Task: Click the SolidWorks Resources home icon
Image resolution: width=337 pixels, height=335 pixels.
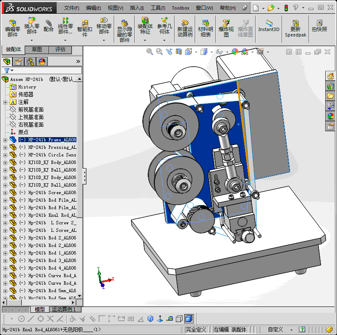Action: click(330, 76)
